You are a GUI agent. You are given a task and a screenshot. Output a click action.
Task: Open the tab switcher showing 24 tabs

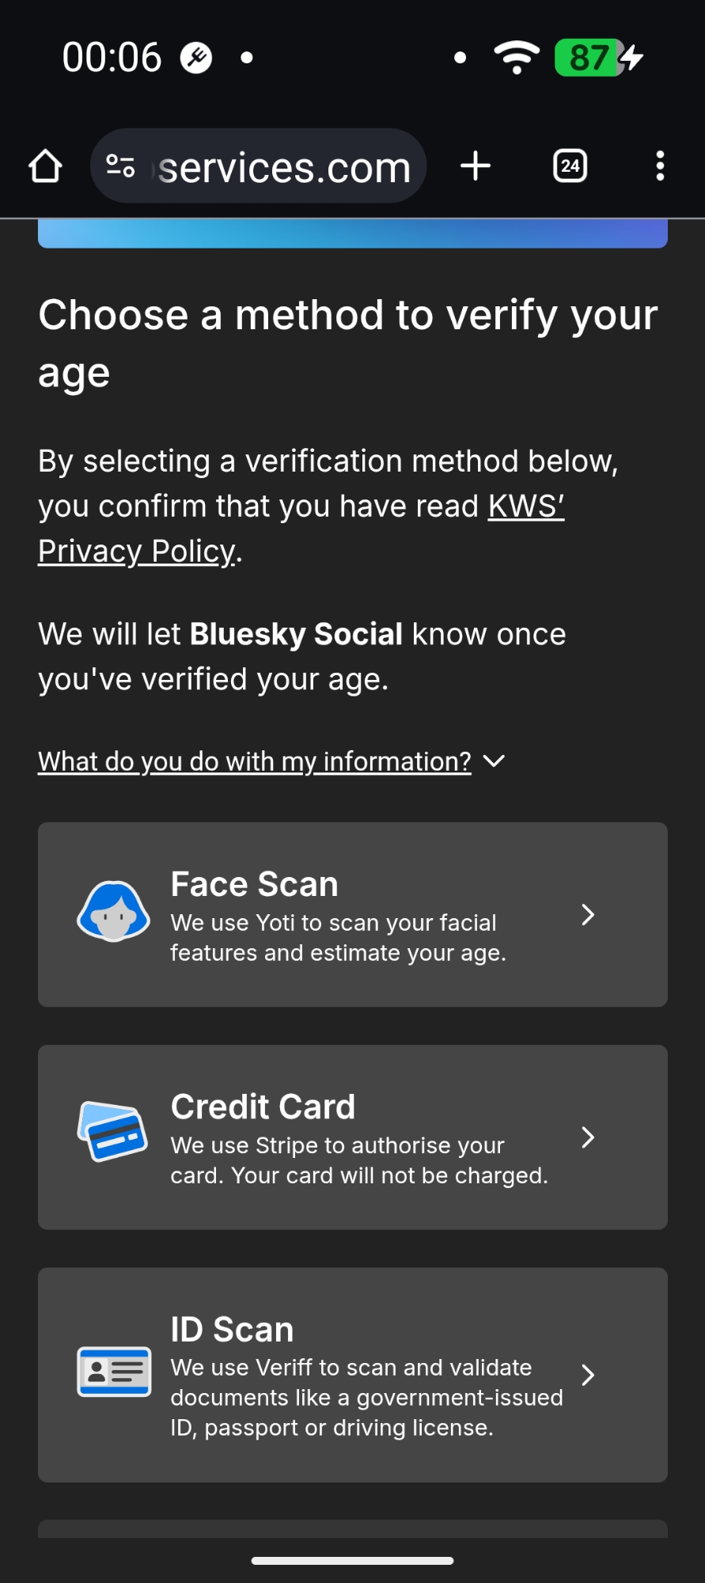tap(570, 166)
